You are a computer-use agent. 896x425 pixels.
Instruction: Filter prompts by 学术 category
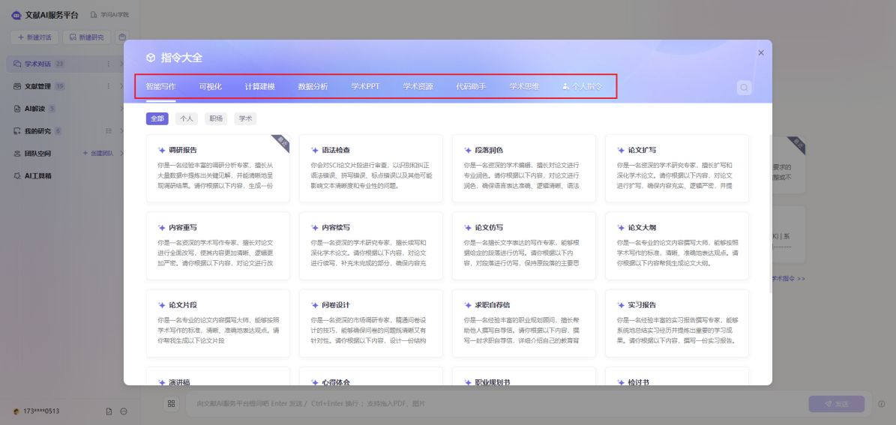point(245,118)
